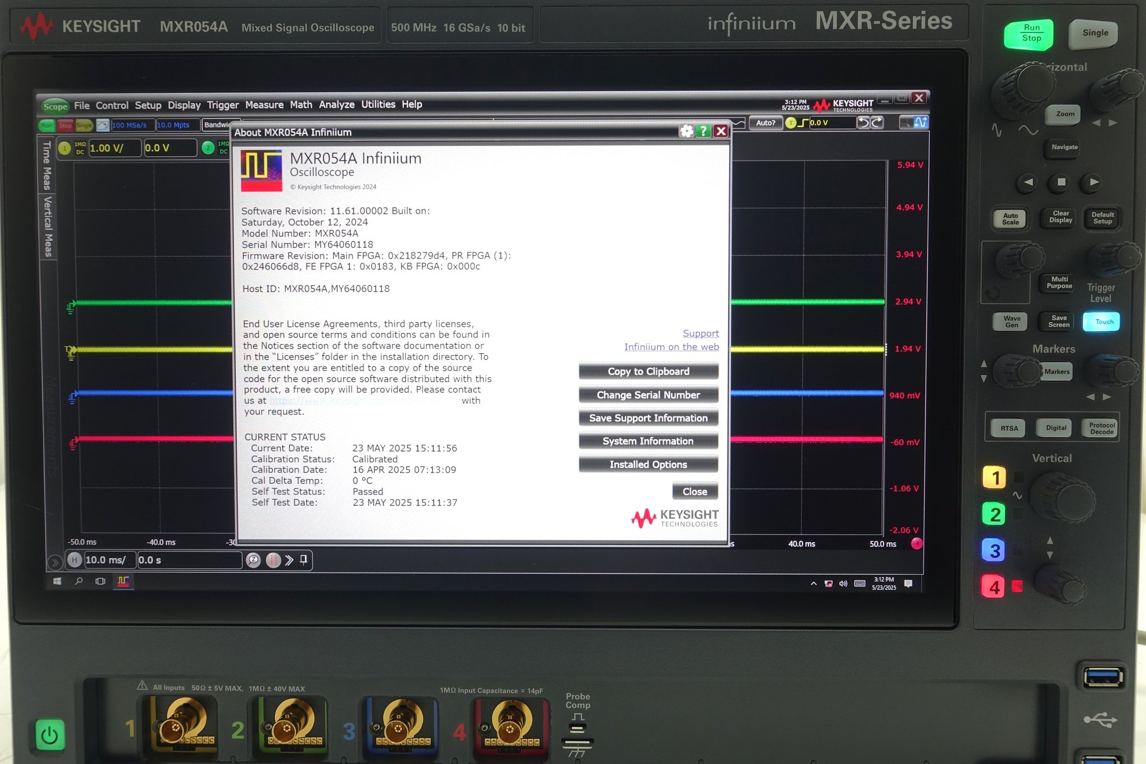Click the yellow trigger T source icon

pos(790,123)
